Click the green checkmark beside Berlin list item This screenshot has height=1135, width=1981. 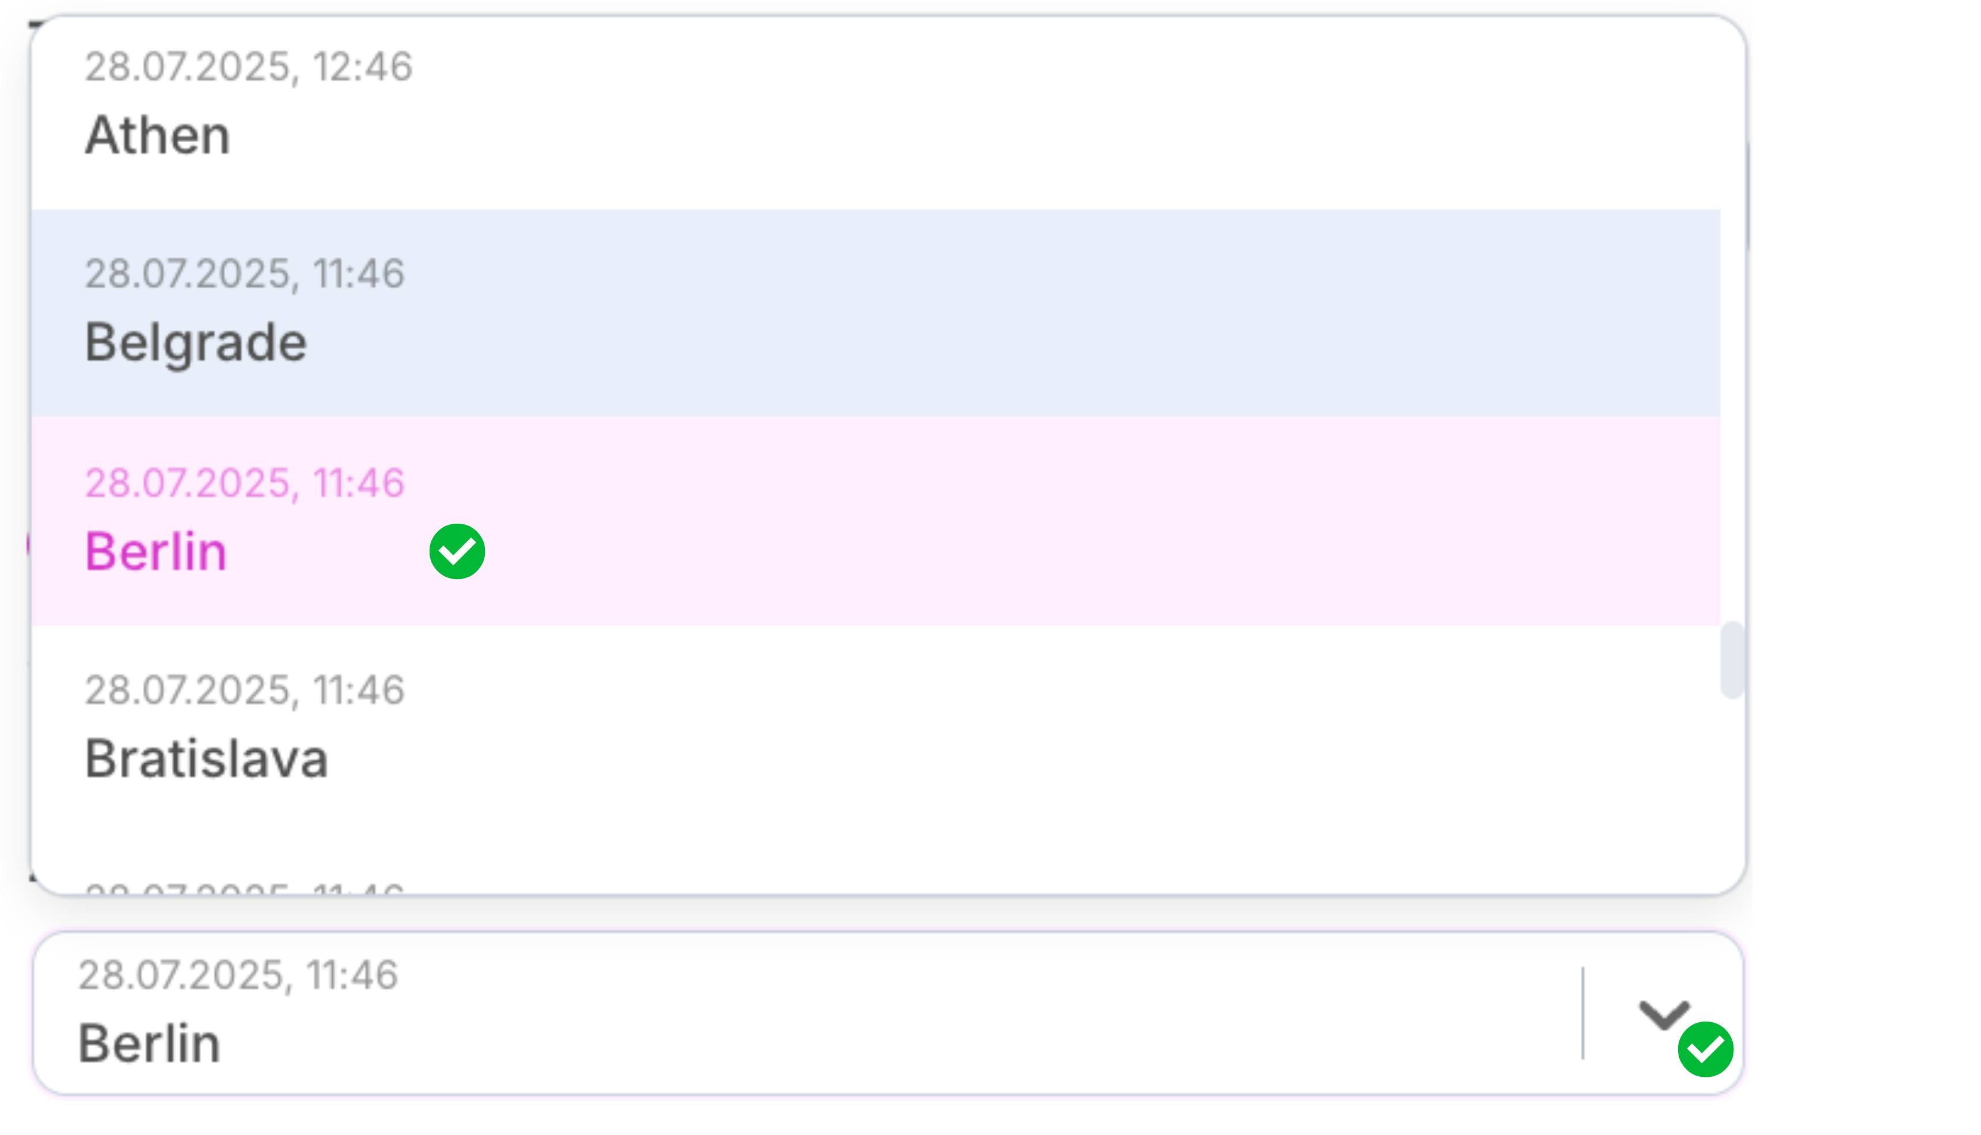coord(457,552)
